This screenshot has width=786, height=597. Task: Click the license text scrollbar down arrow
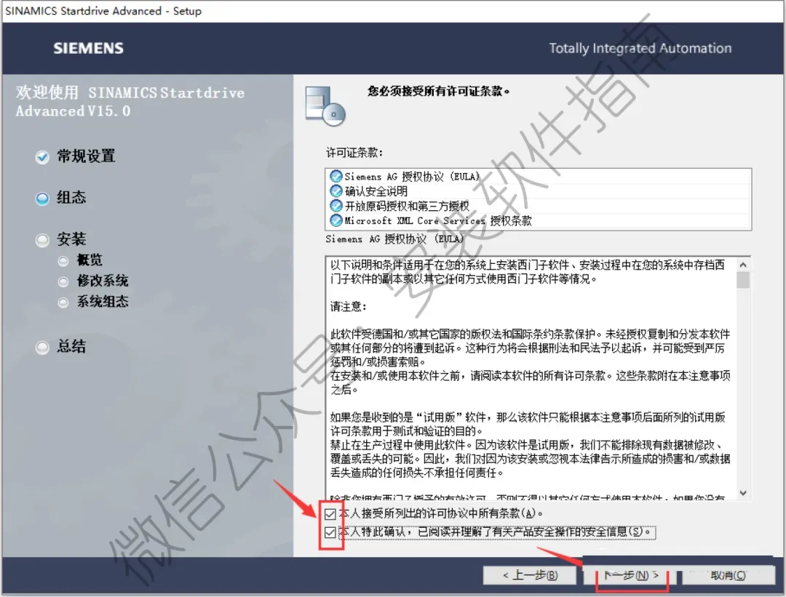tap(743, 493)
